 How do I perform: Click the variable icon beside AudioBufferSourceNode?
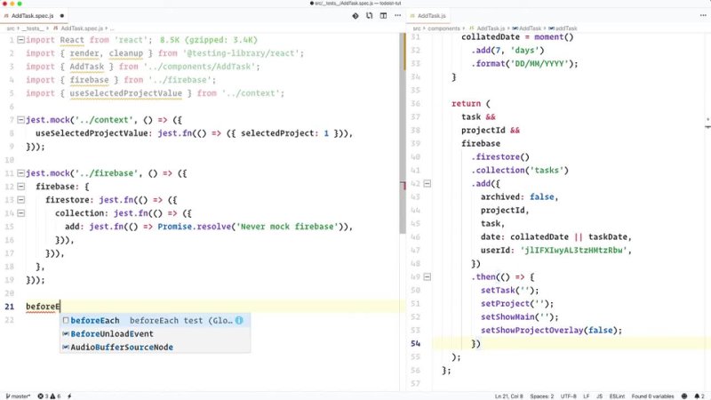click(x=66, y=347)
